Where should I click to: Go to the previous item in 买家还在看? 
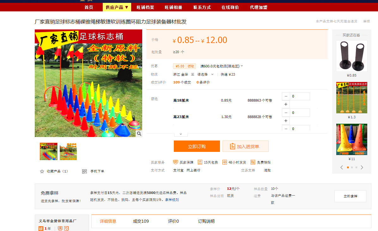point(342,167)
